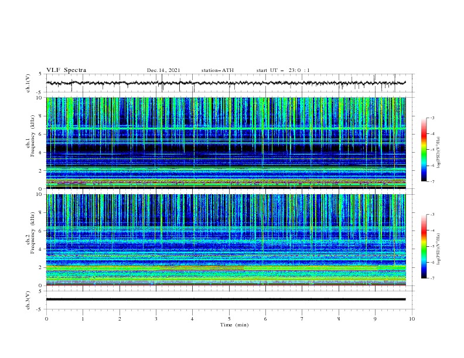Click the time axis tick label "7"
The width and height of the screenshot is (464, 358).
302,319
